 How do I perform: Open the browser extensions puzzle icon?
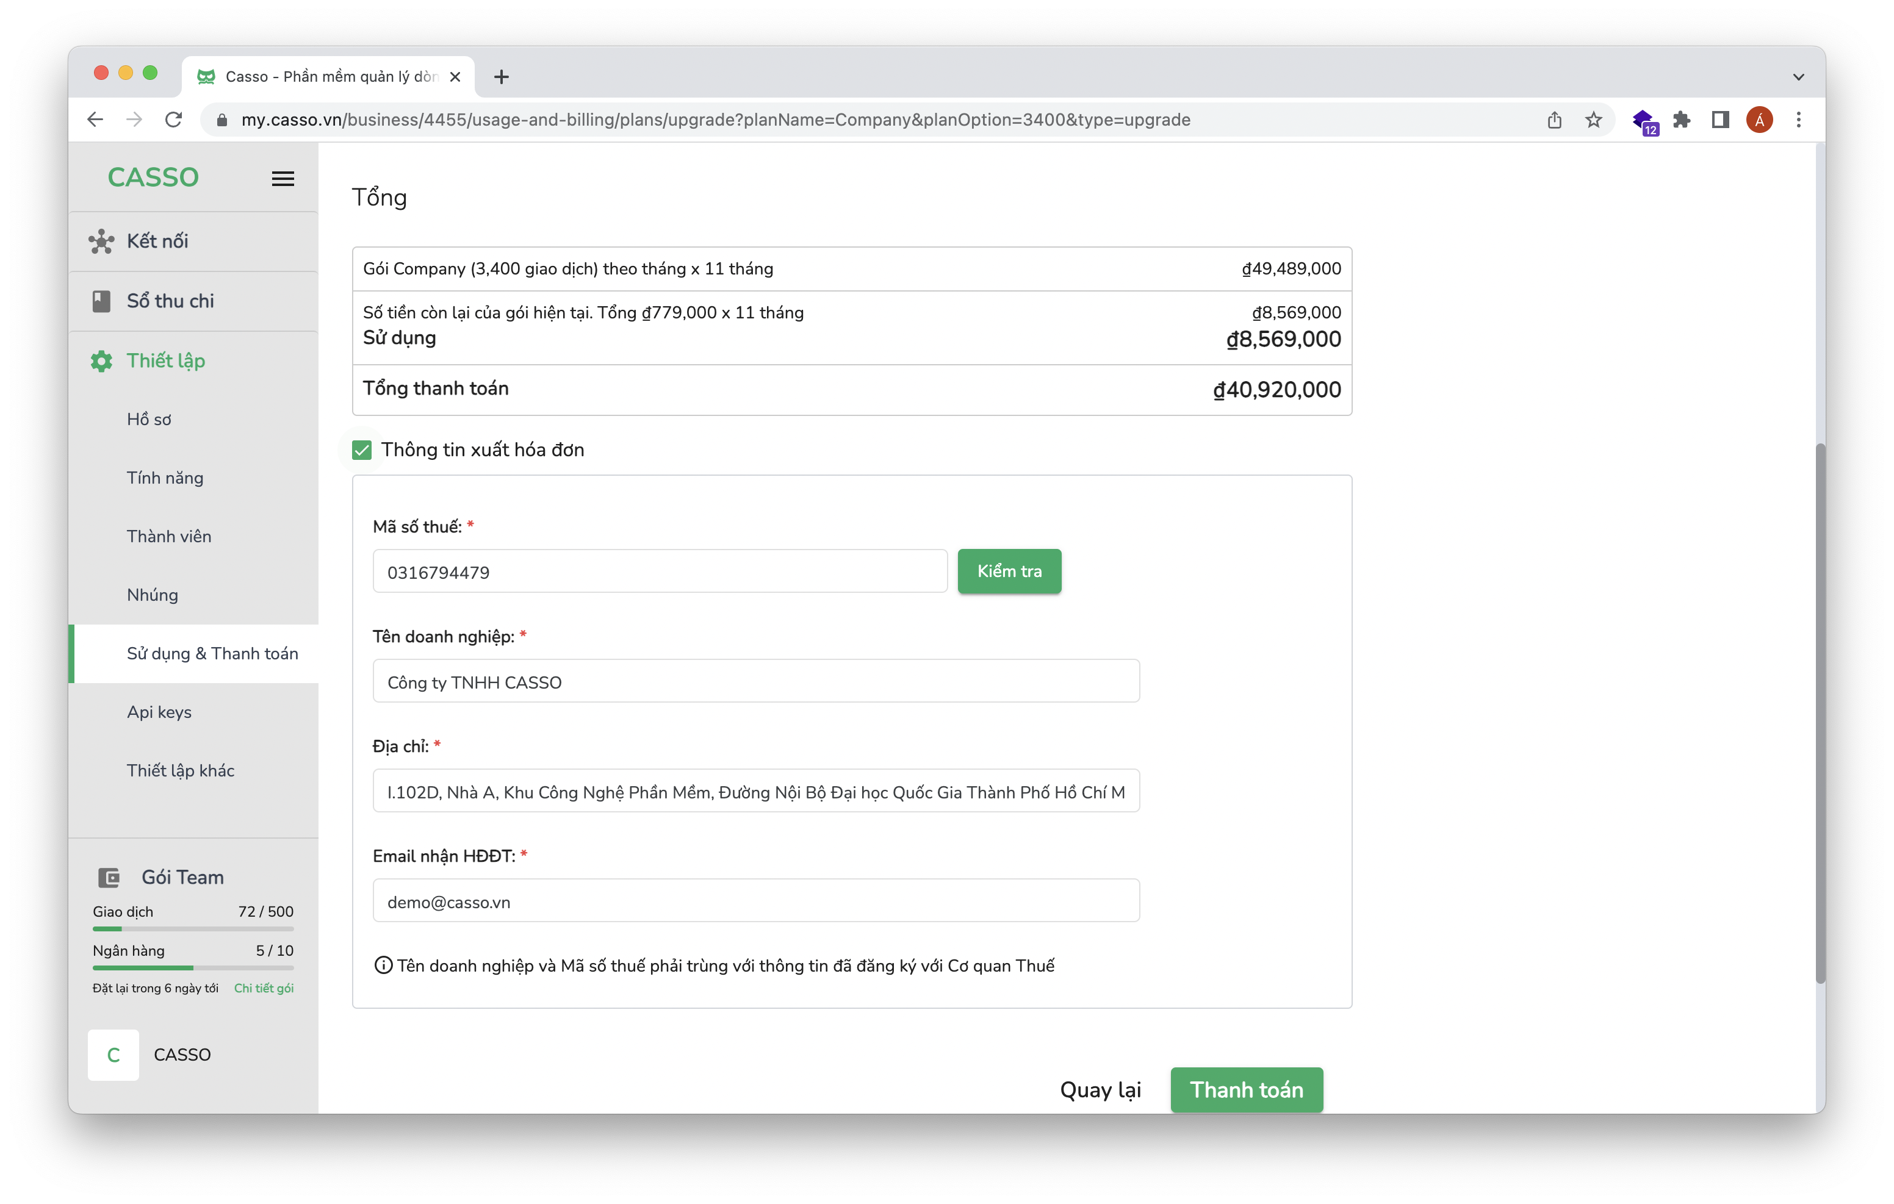coord(1682,120)
